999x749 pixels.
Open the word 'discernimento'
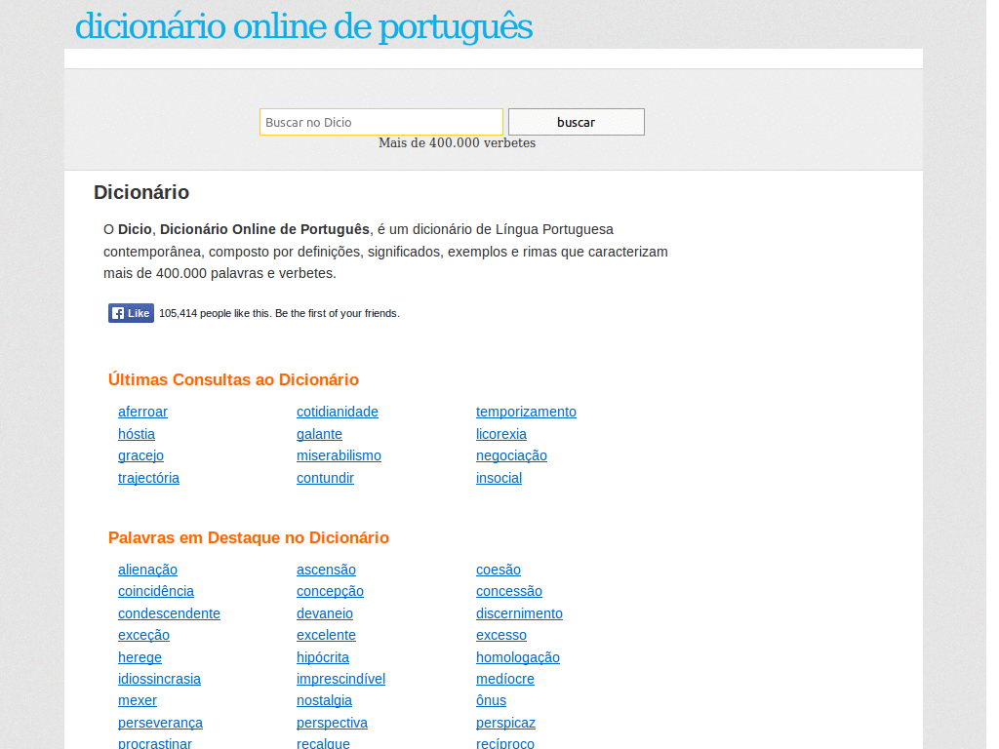[x=519, y=613]
